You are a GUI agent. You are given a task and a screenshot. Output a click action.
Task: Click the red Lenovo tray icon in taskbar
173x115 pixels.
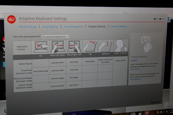pyautogui.click(x=147, y=113)
